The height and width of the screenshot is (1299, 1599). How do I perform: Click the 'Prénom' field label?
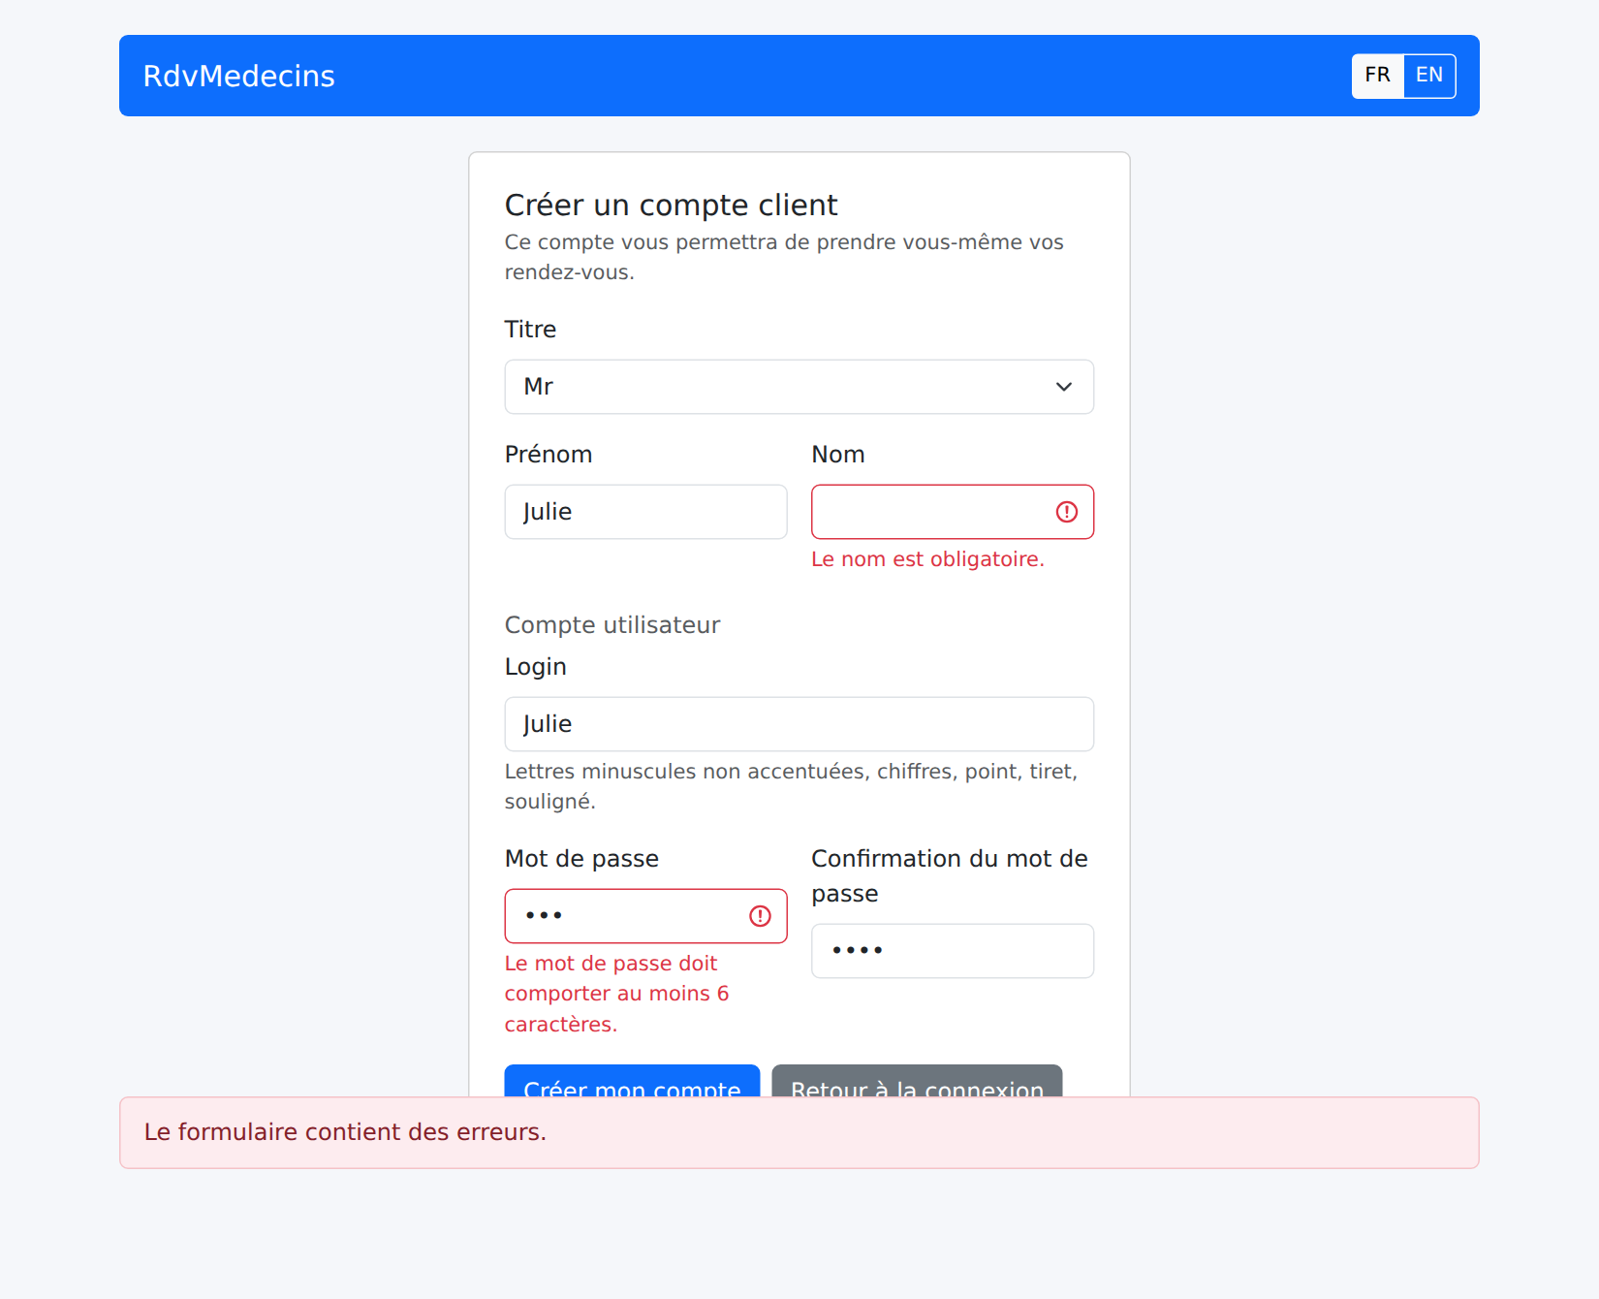[x=549, y=455]
